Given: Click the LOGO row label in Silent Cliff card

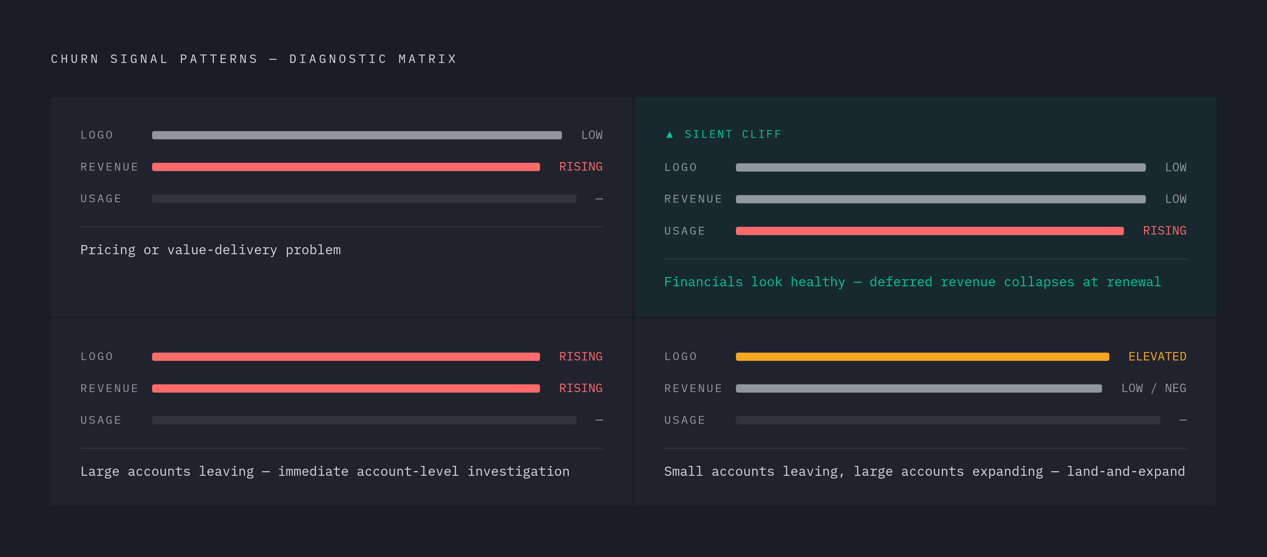Looking at the screenshot, I should [681, 168].
